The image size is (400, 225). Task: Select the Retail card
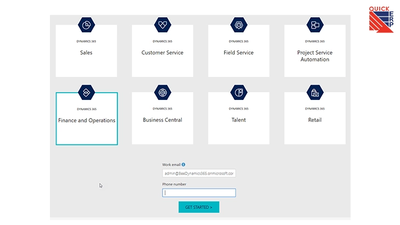coord(315,119)
